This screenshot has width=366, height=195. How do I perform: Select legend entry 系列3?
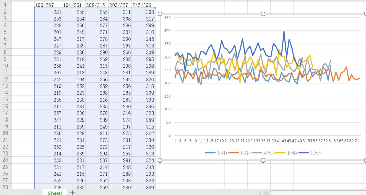(x=263, y=153)
